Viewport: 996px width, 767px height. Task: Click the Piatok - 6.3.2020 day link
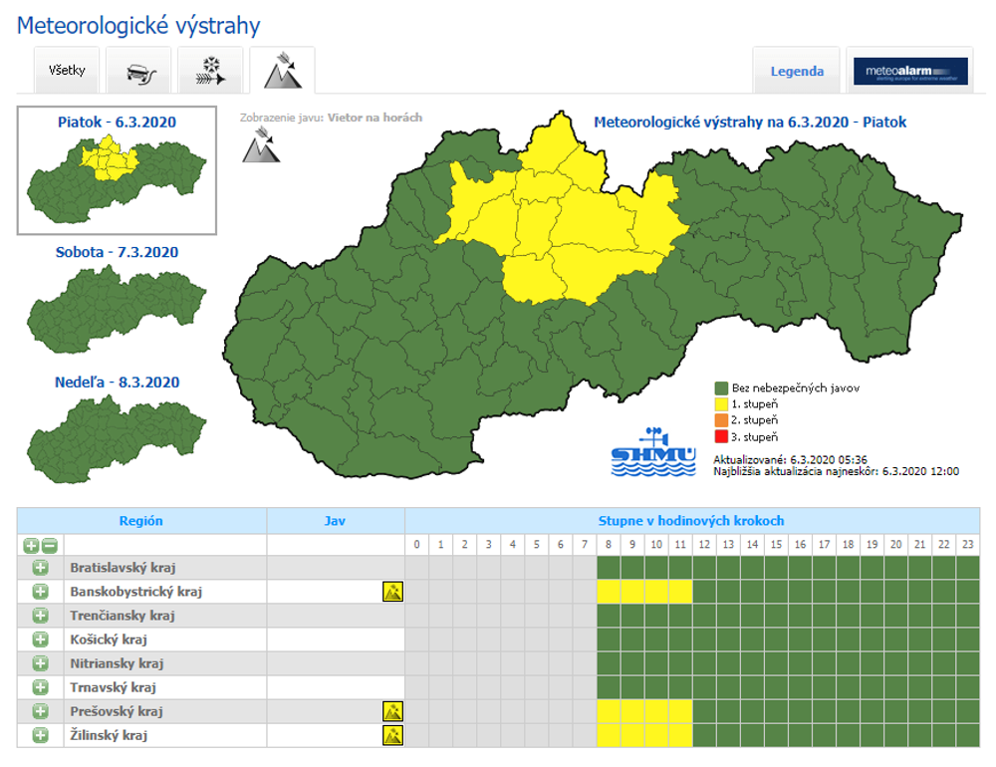point(117,122)
